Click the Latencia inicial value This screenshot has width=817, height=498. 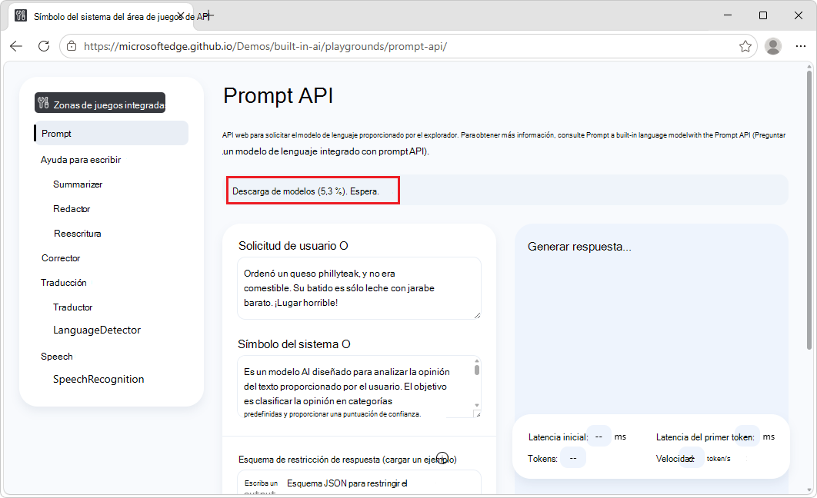point(599,437)
